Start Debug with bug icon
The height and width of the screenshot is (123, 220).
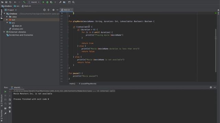click(x=47, y=2)
